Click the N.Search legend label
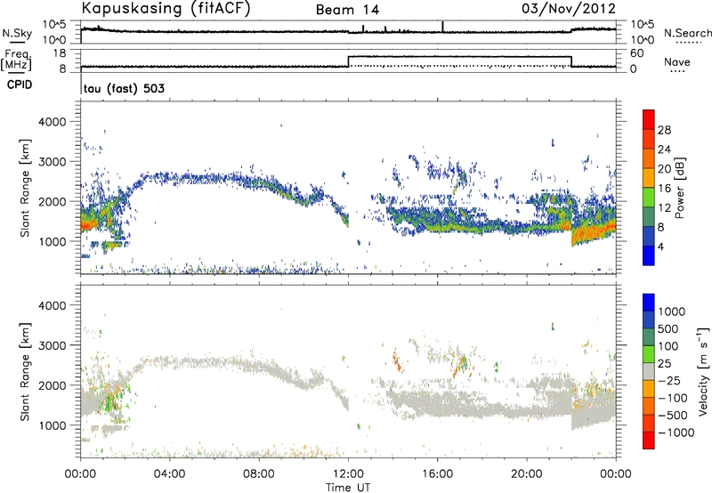The height and width of the screenshot is (493, 712). point(687,33)
